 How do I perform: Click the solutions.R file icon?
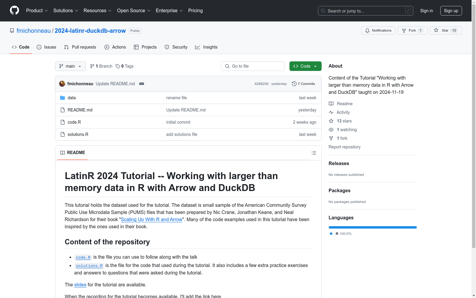point(62,134)
